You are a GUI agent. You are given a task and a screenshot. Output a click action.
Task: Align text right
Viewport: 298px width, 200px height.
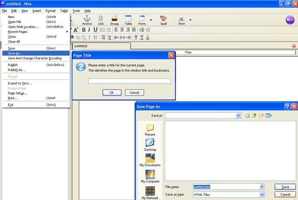click(x=128, y=30)
